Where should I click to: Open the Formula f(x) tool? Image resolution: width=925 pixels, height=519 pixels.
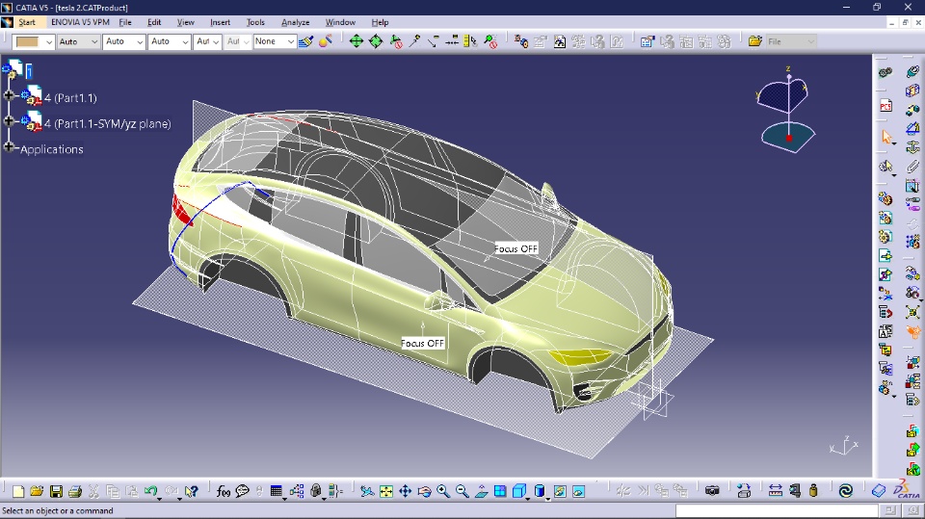point(224,491)
